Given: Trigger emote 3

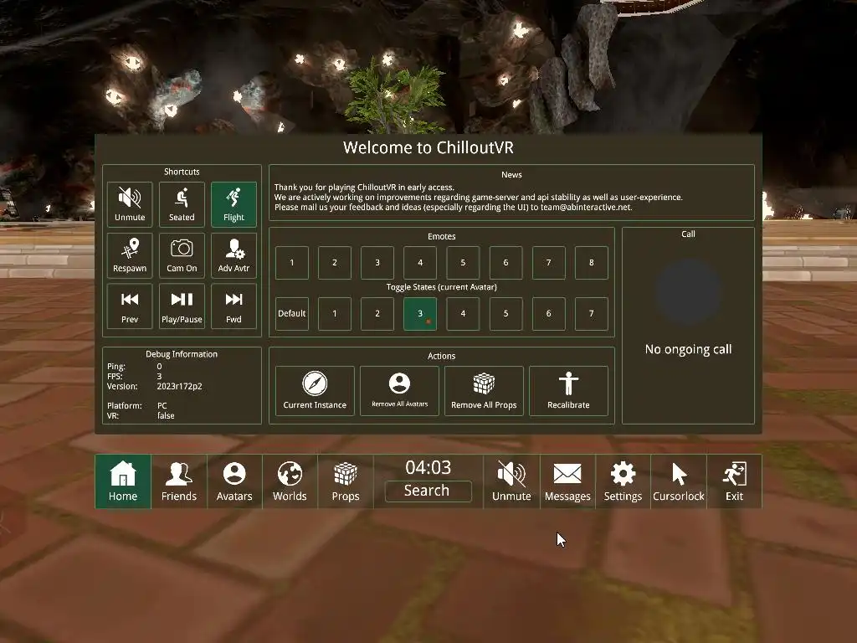Looking at the screenshot, I should 377,262.
